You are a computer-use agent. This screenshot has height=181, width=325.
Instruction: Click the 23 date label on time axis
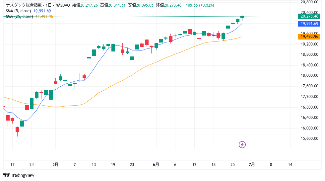[x=132, y=165]
